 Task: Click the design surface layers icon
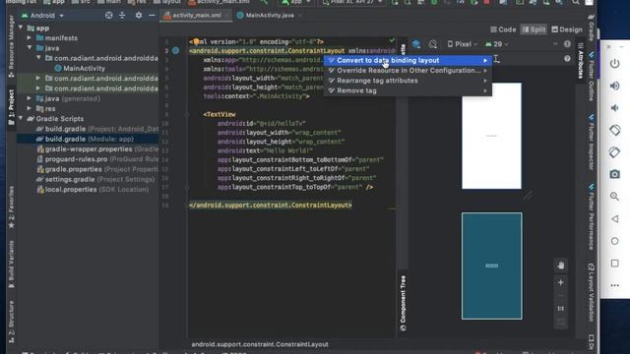[416, 43]
